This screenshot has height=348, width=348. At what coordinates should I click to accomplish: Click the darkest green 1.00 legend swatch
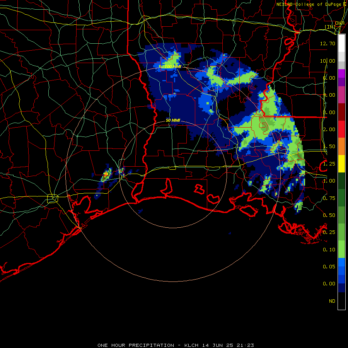click(x=341, y=181)
